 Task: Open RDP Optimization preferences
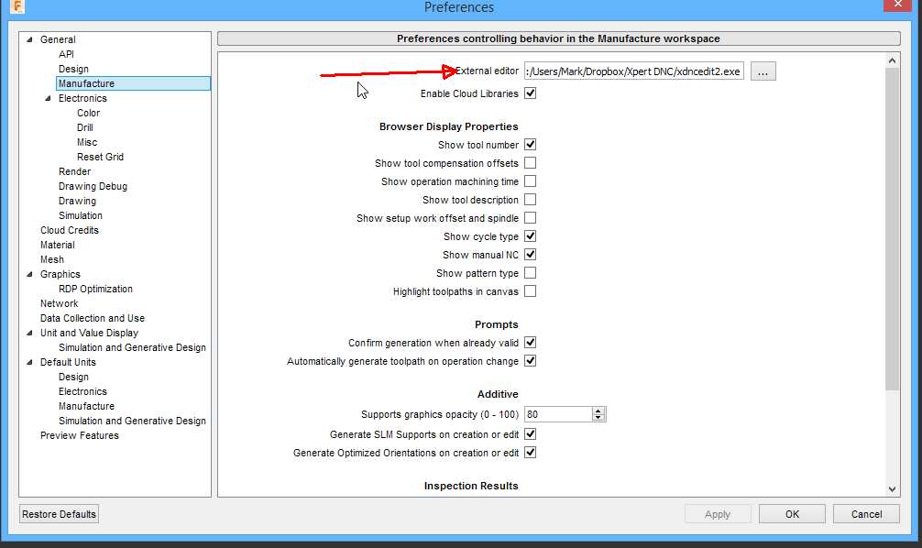click(x=96, y=290)
